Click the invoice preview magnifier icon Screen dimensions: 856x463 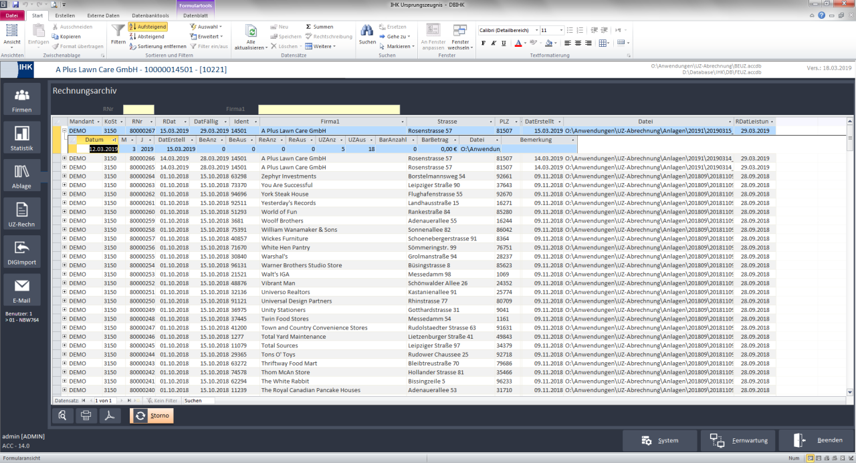(x=62, y=416)
